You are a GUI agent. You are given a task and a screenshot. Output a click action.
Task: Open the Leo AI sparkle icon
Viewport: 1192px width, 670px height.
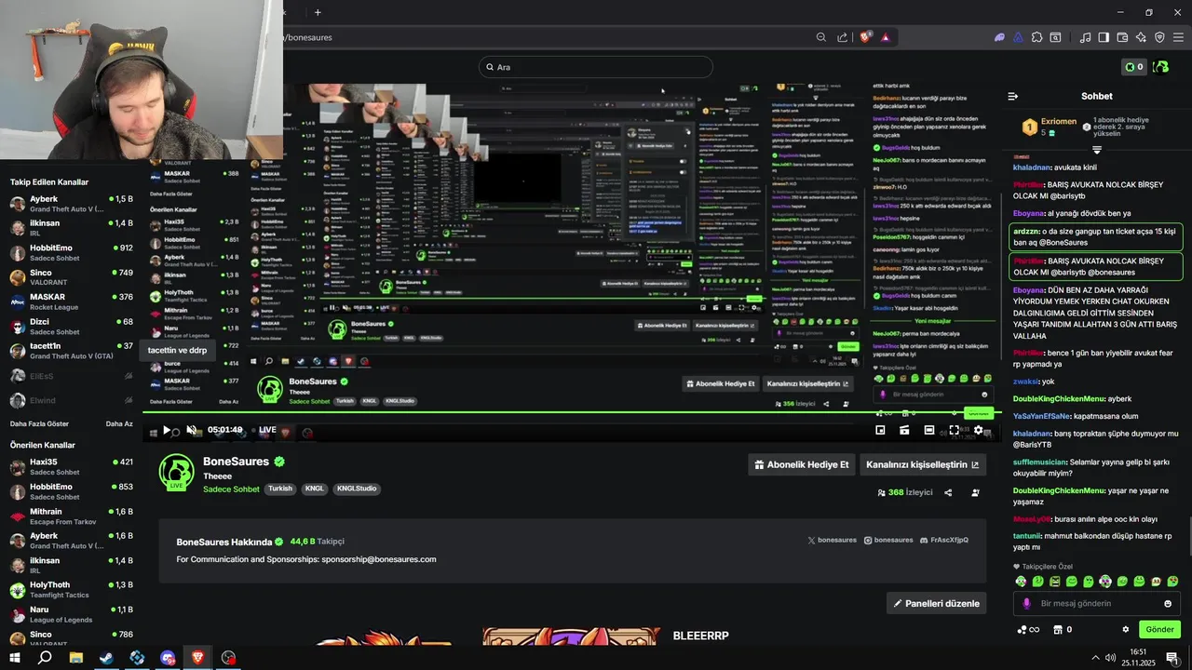click(1141, 37)
